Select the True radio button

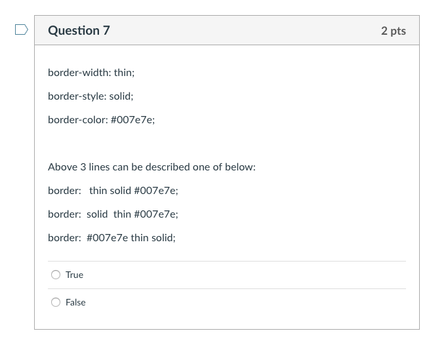pos(56,275)
